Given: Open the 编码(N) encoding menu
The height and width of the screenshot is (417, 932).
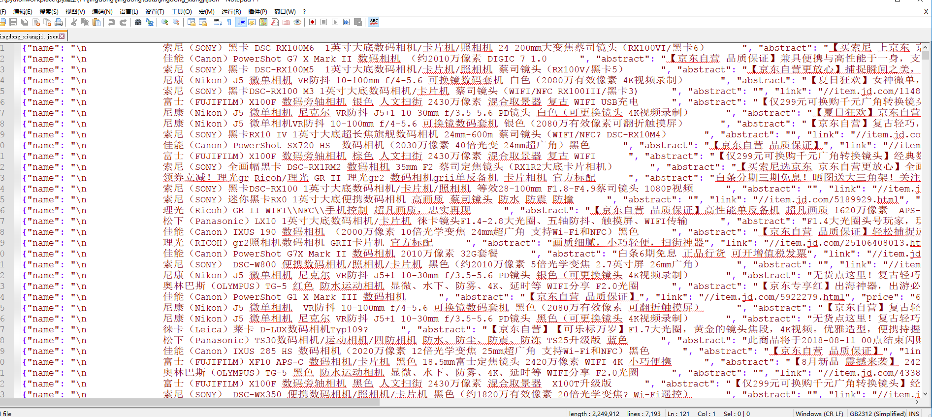Looking at the screenshot, I should click(102, 11).
